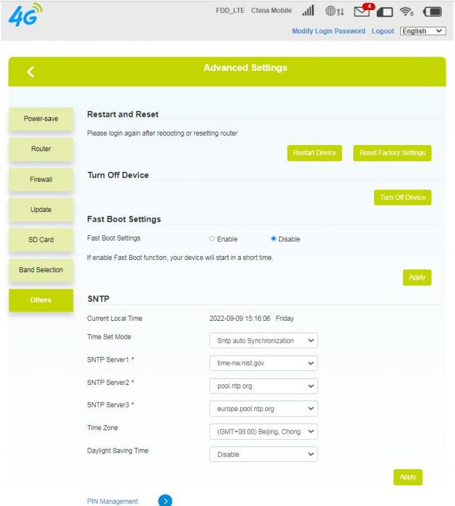Click the Wi-Fi connected devices icon
This screenshot has width=455, height=506.
(406, 11)
